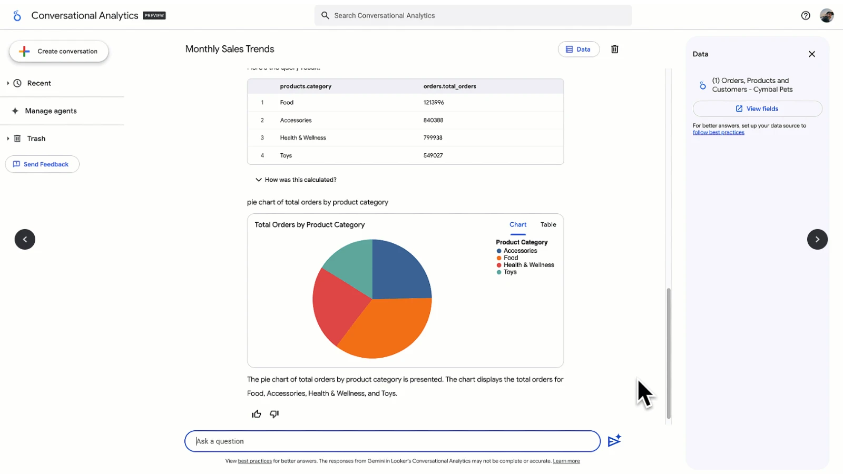Send the question with the send arrow icon

[614, 441]
